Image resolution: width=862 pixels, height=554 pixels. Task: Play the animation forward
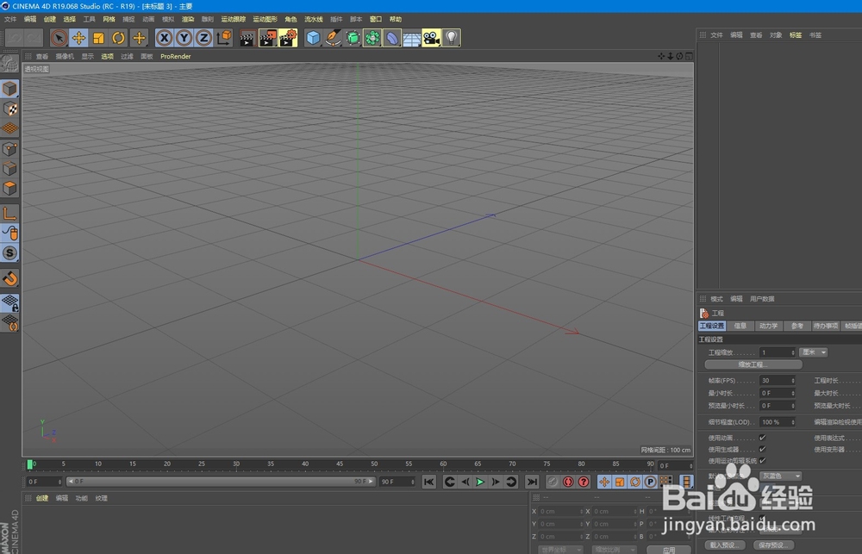[480, 482]
